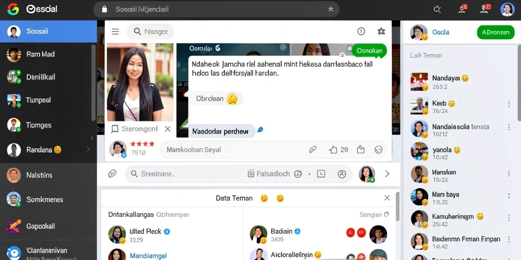The width and height of the screenshot is (521, 260).
Task: Click the Mamkooloan Seyal message input
Action: coord(233,150)
